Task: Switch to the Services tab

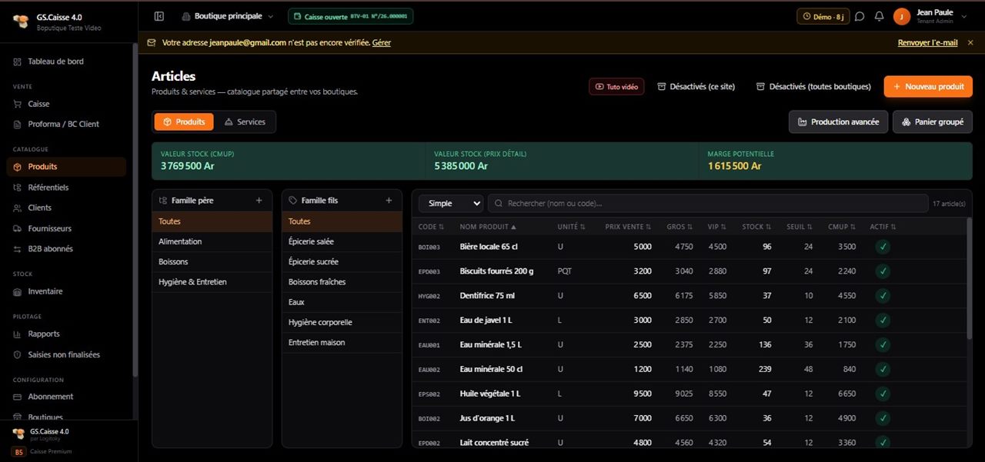Action: pos(245,121)
